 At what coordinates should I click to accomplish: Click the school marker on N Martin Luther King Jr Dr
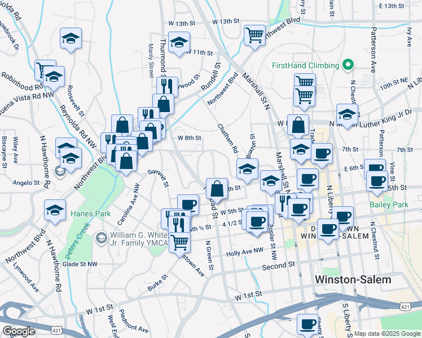coord(347,117)
